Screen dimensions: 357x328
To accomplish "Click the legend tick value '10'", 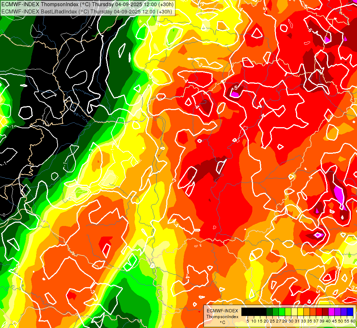I will point(254,321).
